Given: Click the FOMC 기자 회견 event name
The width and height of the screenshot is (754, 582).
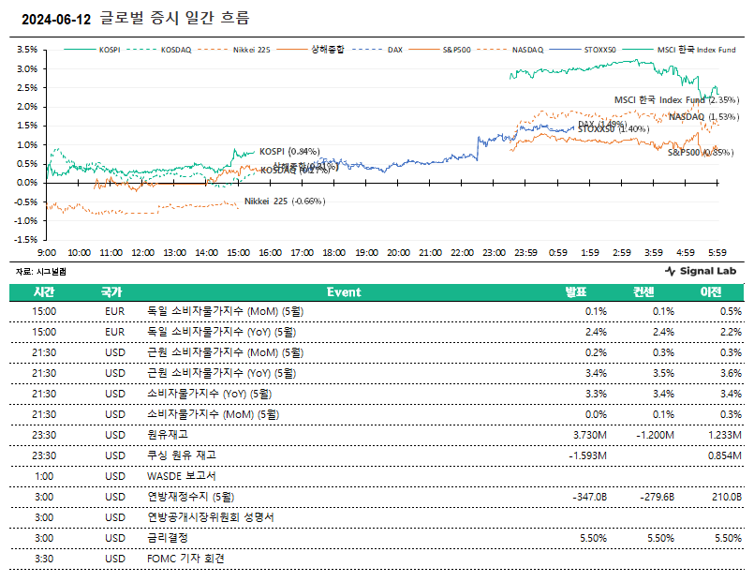Looking at the screenshot, I should [185, 559].
